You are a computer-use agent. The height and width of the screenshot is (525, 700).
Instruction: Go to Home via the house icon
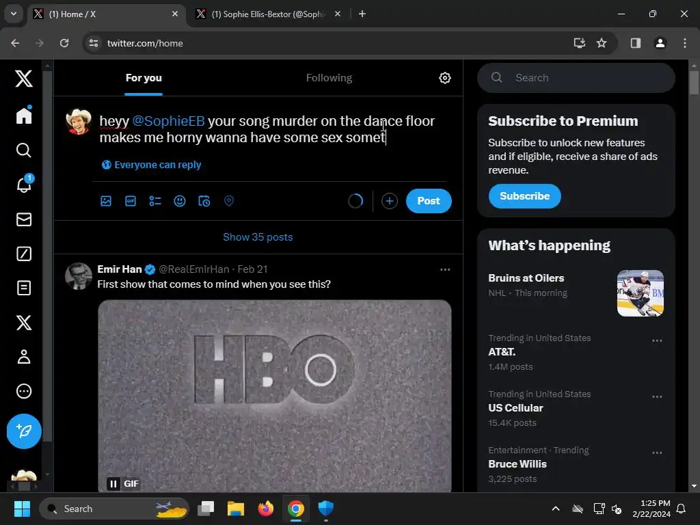24,116
